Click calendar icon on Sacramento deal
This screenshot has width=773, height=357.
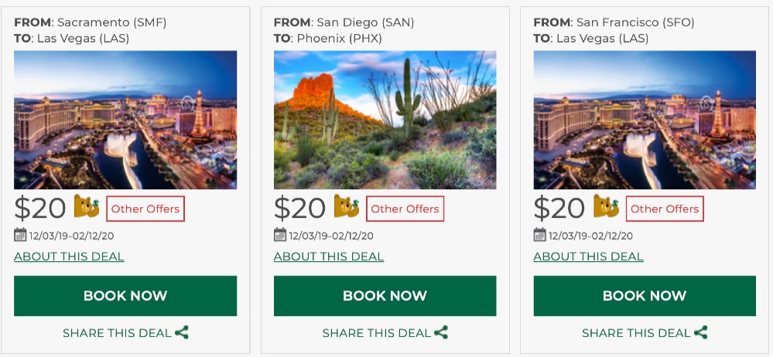(20, 235)
